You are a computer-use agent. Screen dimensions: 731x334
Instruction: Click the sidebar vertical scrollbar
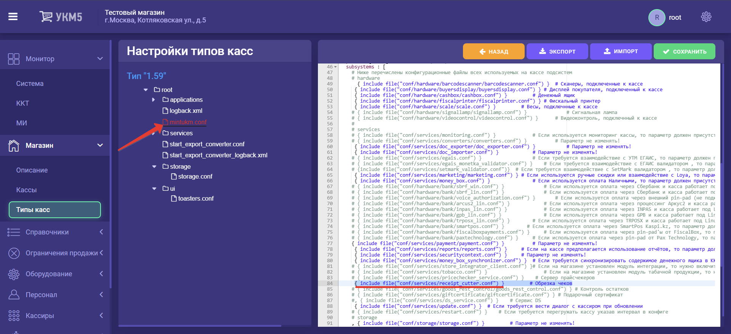click(x=111, y=163)
